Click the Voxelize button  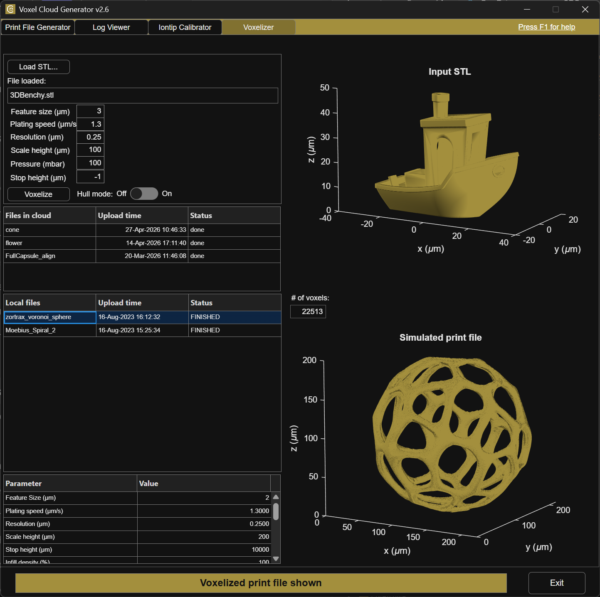click(39, 194)
